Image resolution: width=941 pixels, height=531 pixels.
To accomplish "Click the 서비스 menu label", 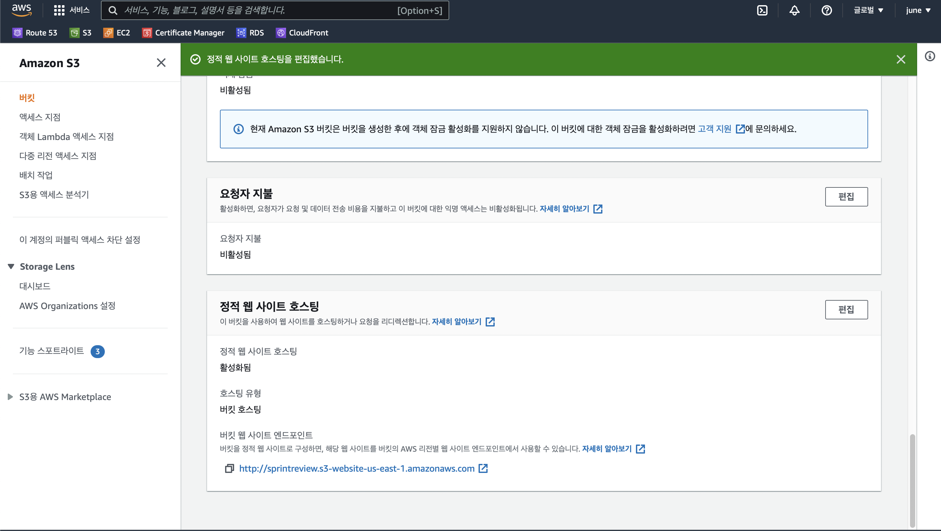I will [80, 10].
